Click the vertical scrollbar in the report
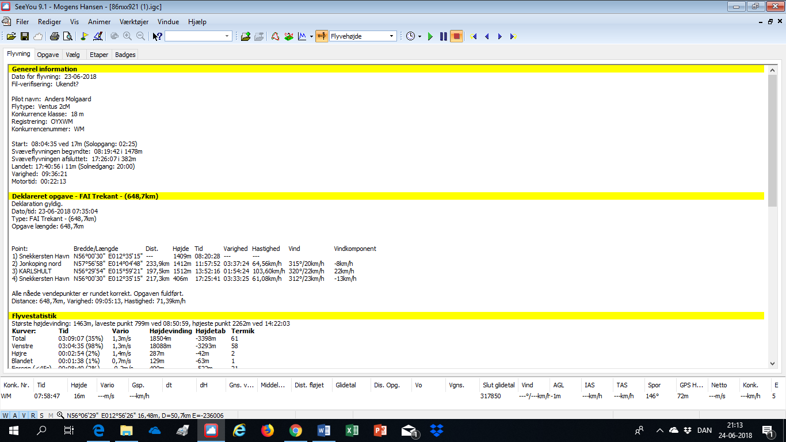Image resolution: width=786 pixels, height=442 pixels. pos(772,230)
